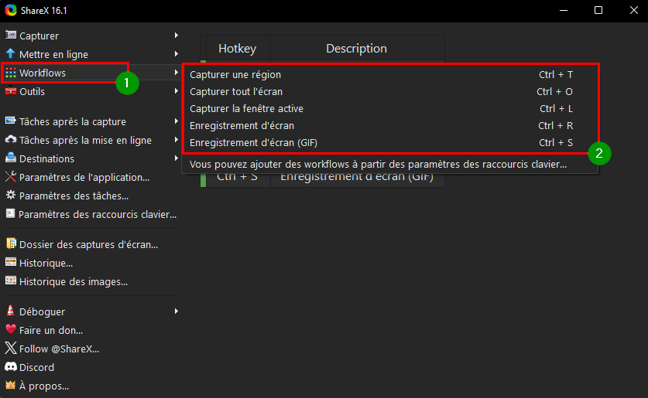
Task: Click the Historique des images icon
Action: coord(10,281)
